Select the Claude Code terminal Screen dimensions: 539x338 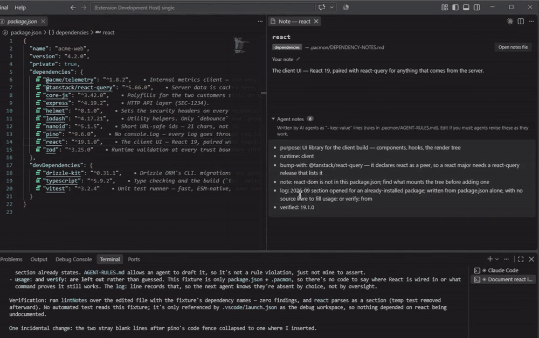503,270
